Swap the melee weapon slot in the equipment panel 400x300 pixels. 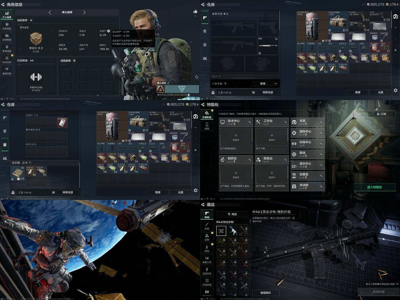click(x=276, y=39)
